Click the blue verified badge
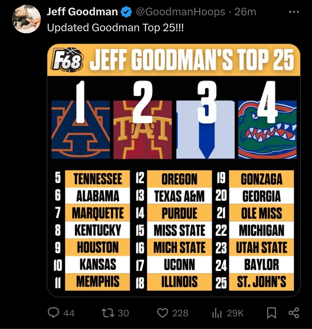This screenshot has width=312, height=329. click(x=126, y=12)
